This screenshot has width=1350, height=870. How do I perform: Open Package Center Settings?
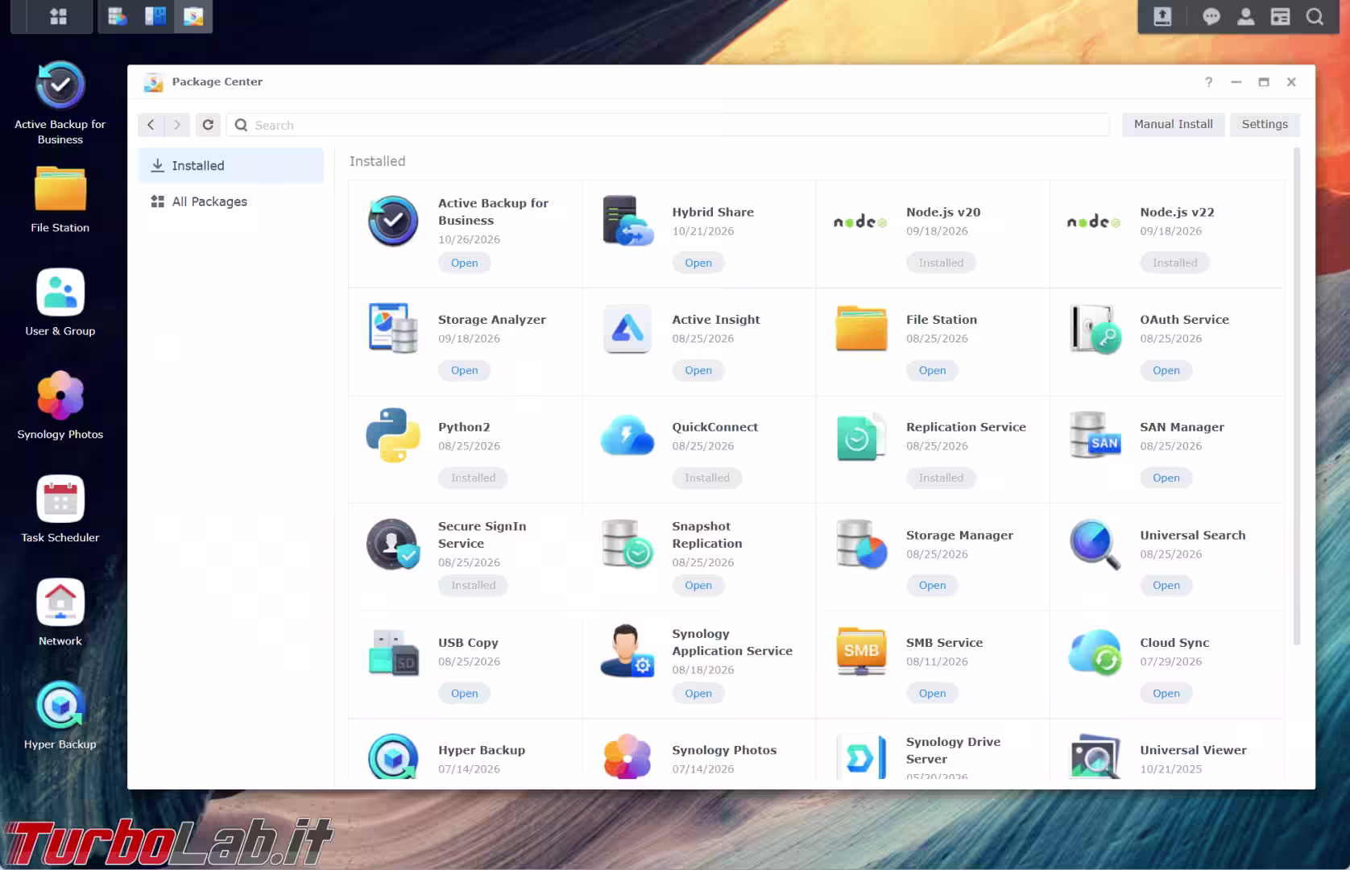click(x=1265, y=124)
